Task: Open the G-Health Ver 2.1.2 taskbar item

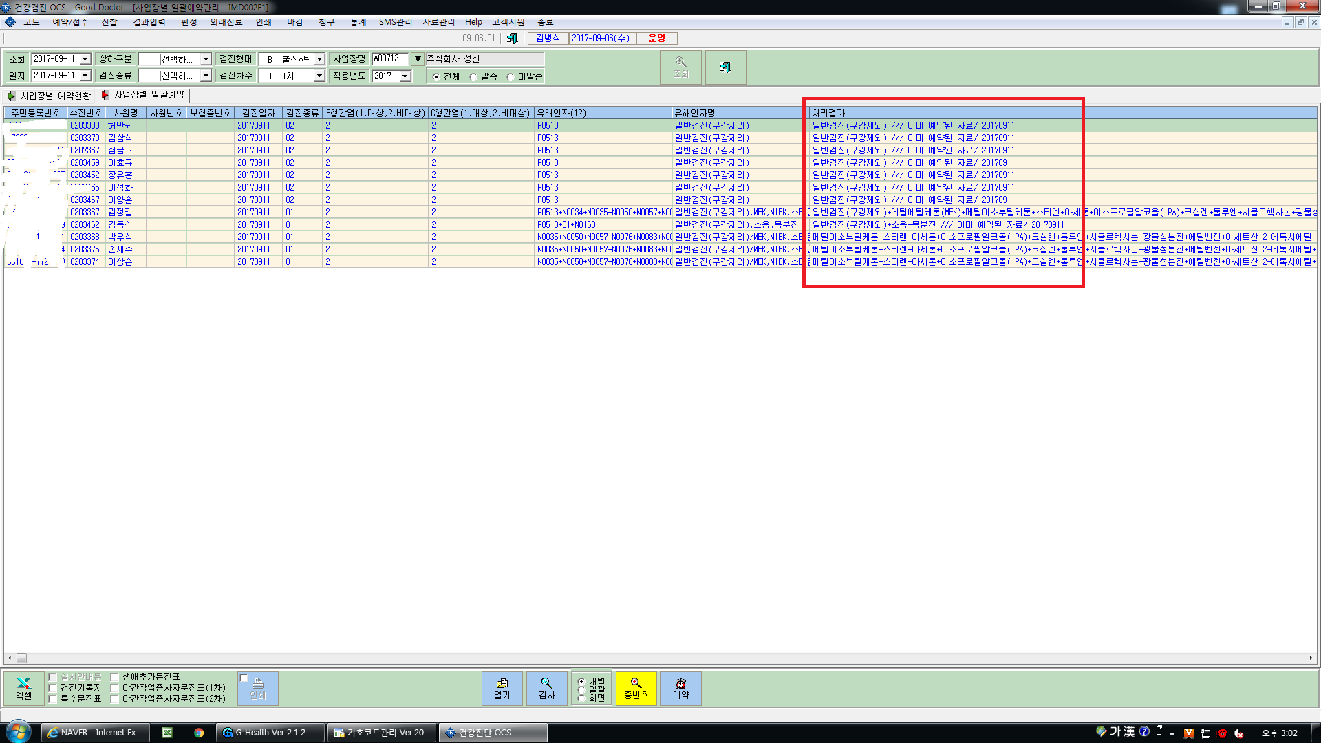Action: click(x=270, y=733)
